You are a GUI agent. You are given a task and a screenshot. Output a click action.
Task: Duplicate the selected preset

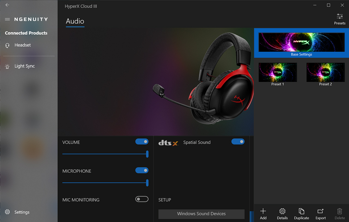click(x=302, y=214)
